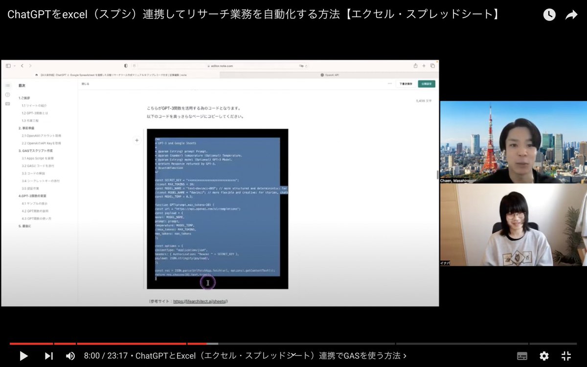The image size is (587, 367).
Task: Show Safari tab overview icon
Action: tap(432, 65)
